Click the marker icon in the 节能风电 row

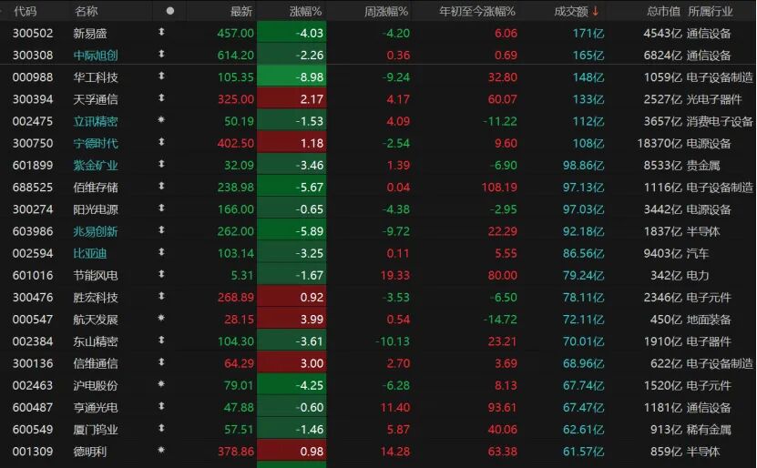(x=162, y=274)
